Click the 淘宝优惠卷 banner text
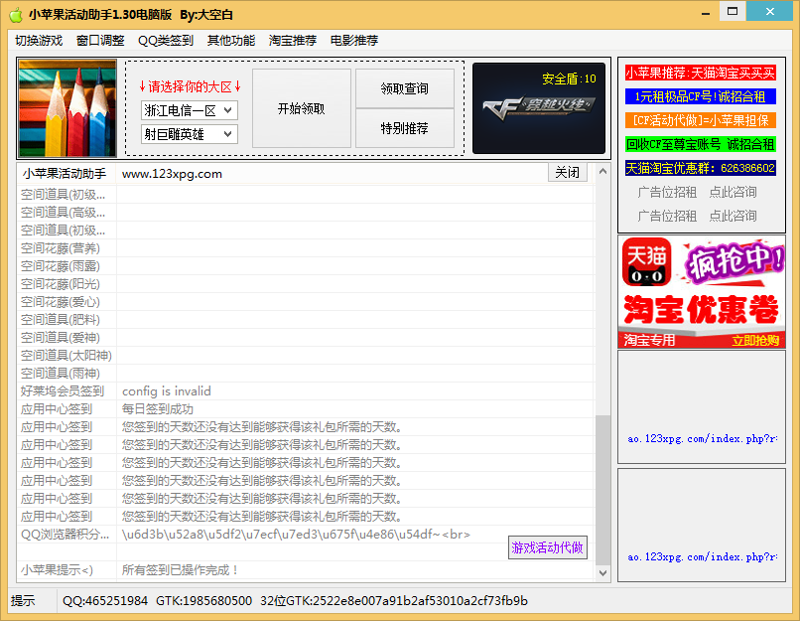The image size is (800, 621). pyautogui.click(x=702, y=310)
